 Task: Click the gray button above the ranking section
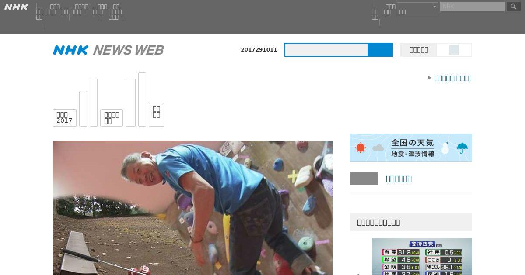click(364, 179)
